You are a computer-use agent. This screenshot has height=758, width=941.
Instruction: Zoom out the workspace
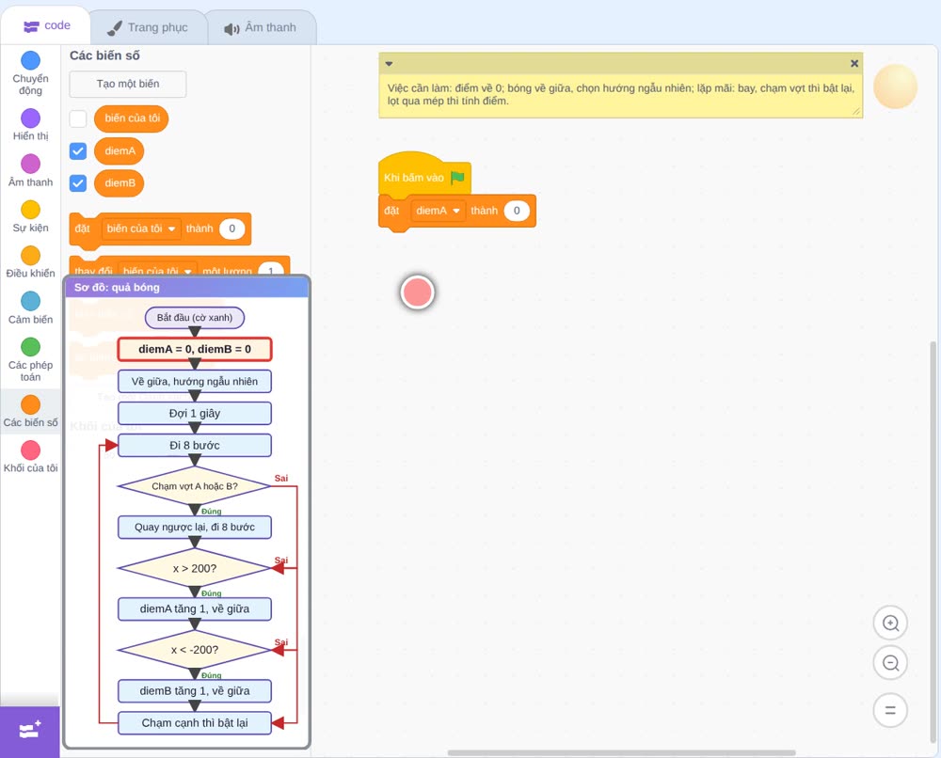tap(890, 663)
